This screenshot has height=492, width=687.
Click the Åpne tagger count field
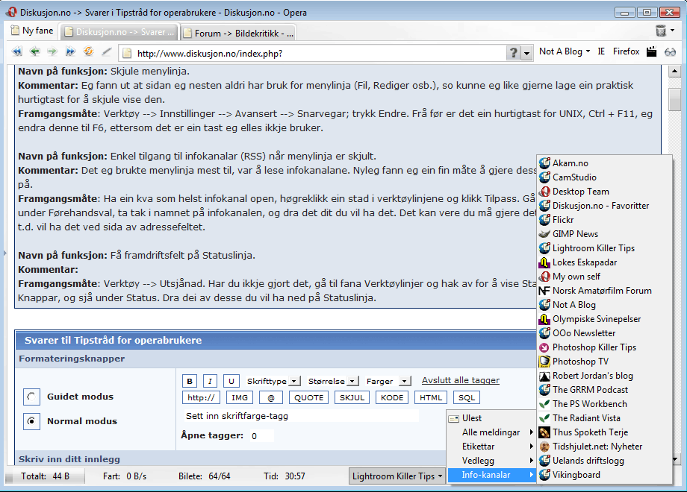pos(261,435)
